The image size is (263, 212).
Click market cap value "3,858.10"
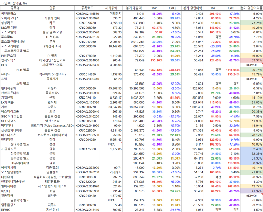[116, 23]
